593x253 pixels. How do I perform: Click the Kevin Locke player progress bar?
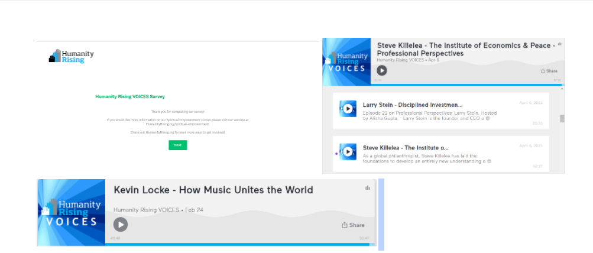[241, 244]
